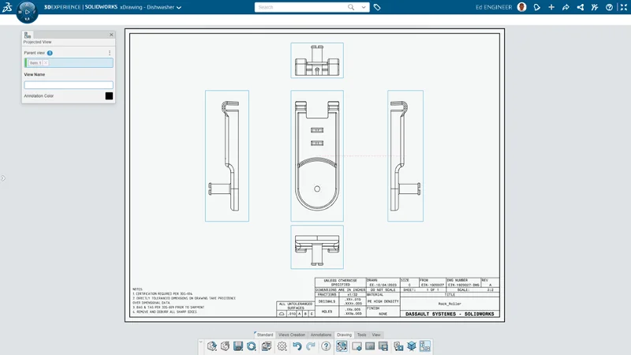
Task: Expand the xDrawing - Dishwasher title dropdown
Action: (x=179, y=8)
